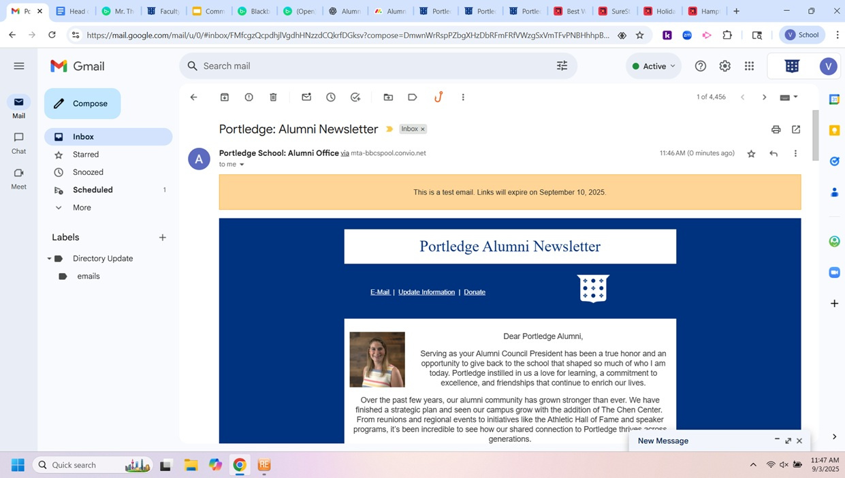Screen dimensions: 845x478
Task: Go to the next email
Action: tap(764, 97)
